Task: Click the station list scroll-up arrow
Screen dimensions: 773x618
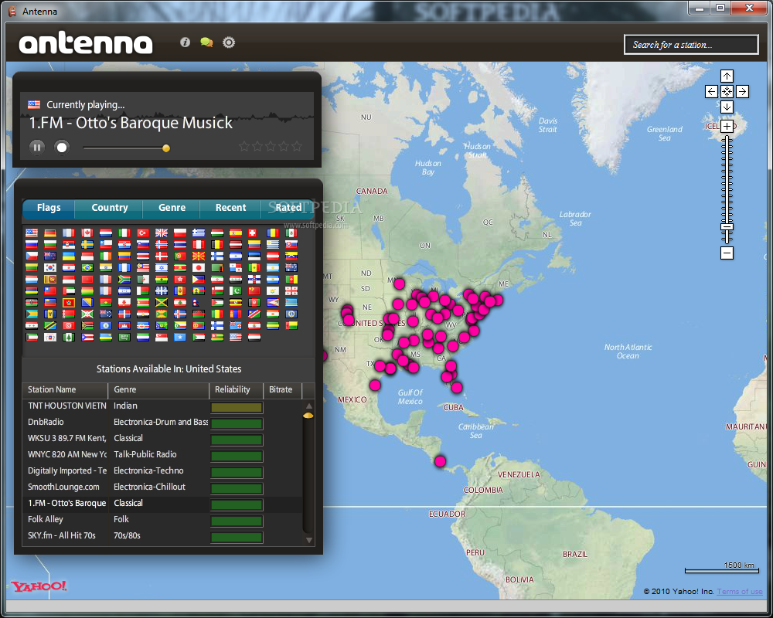Action: click(x=309, y=406)
